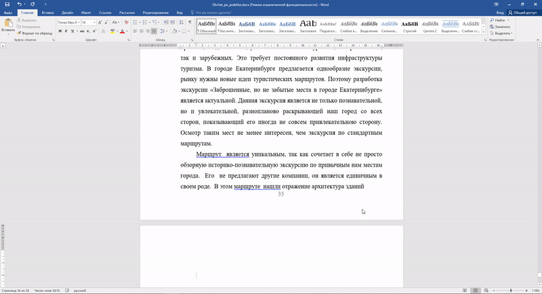Apply the Строгий style
The image size is (542, 294).
(x=410, y=26)
